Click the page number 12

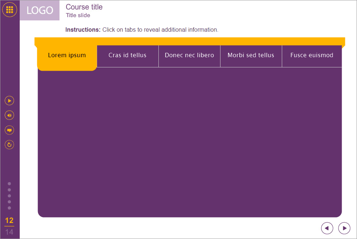point(9,220)
